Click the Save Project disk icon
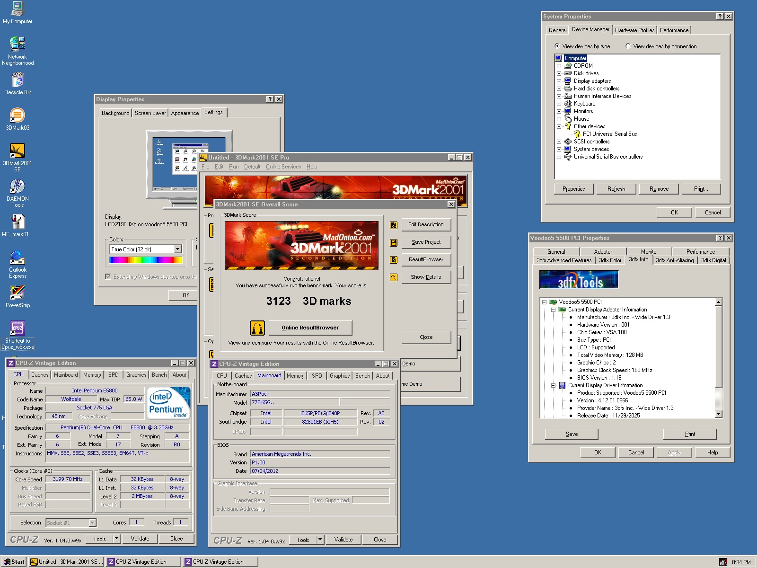Screen dimensions: 757x568 394,242
